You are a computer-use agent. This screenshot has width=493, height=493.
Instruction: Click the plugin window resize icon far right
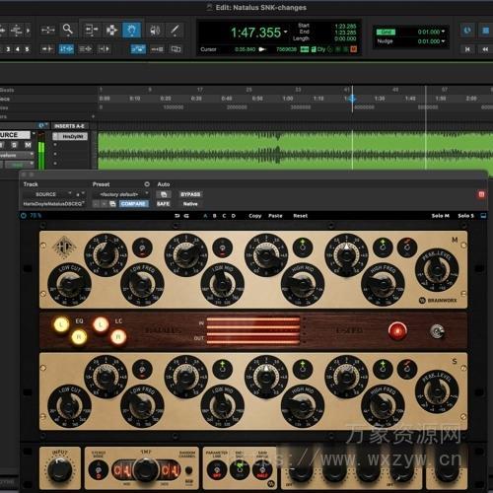tap(483, 216)
